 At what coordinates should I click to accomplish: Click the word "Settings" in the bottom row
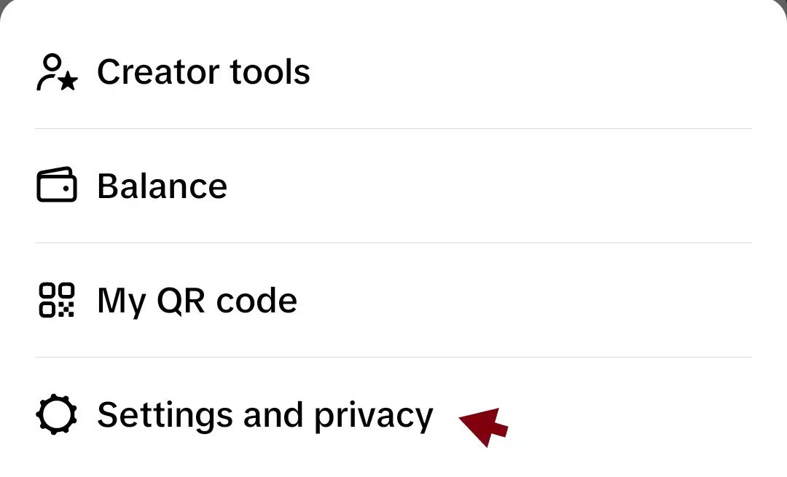coord(165,417)
